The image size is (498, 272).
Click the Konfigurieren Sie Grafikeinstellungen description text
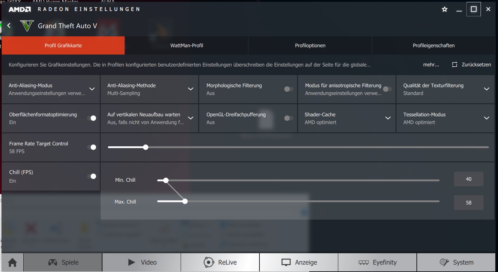[x=189, y=65]
